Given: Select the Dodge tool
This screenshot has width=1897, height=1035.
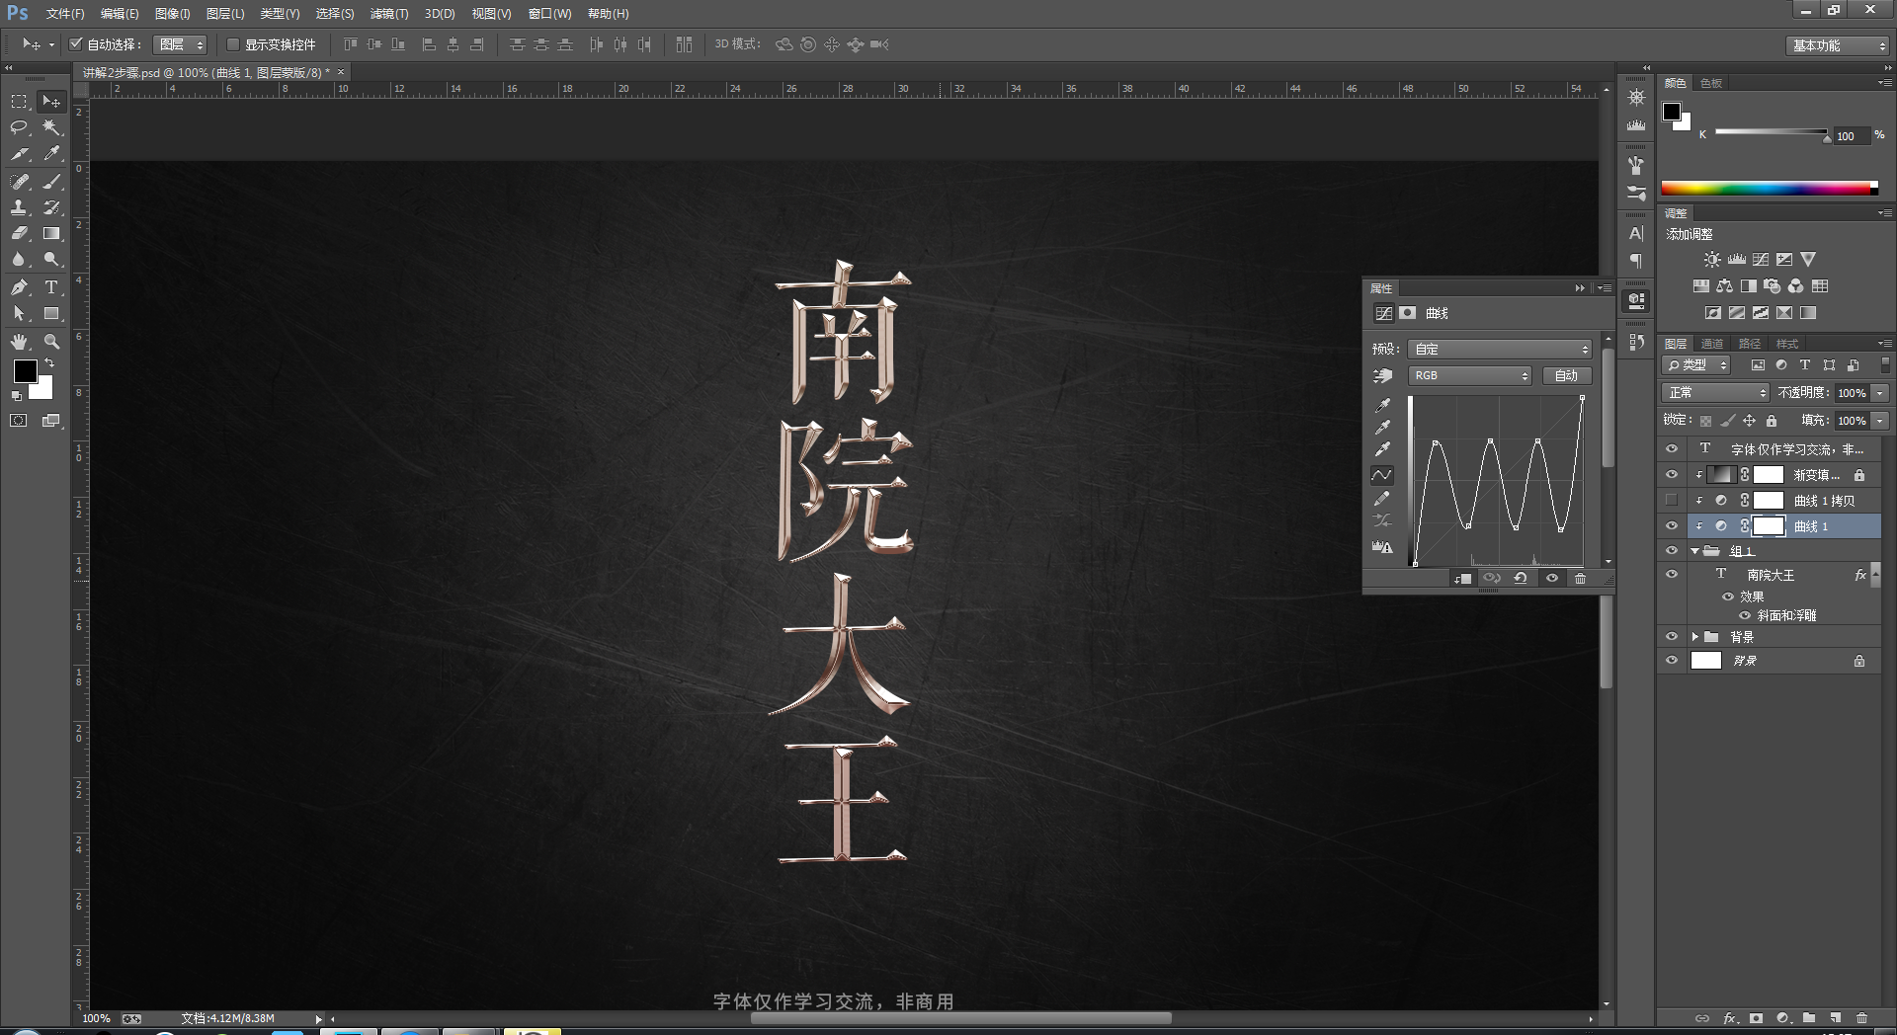Looking at the screenshot, I should click(51, 260).
